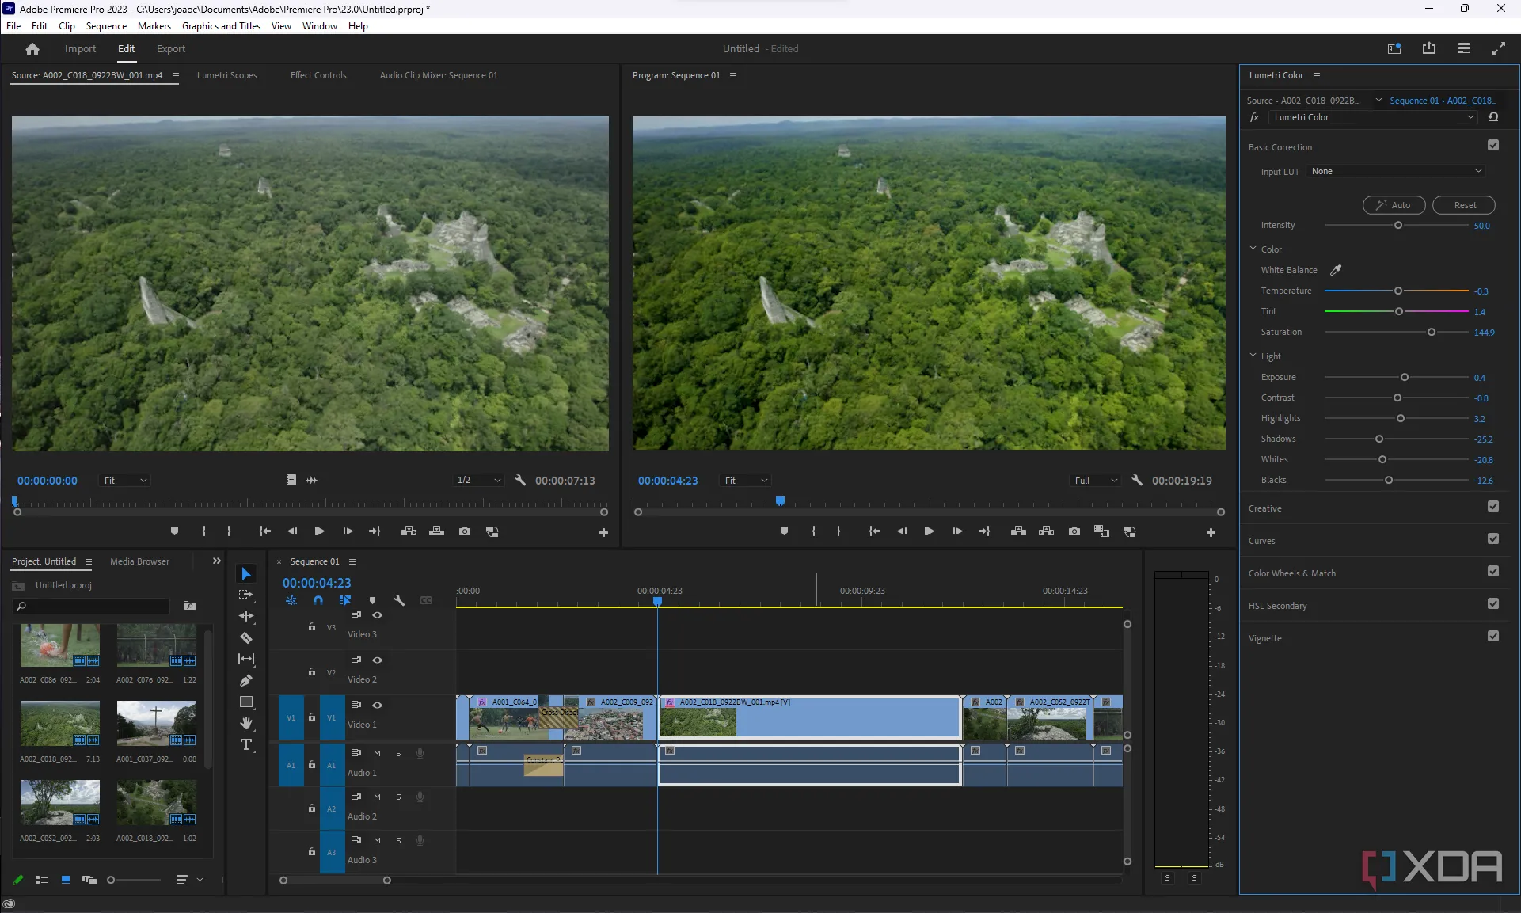Screen dimensions: 1521x913
Task: Toggle the Curves section checkbox
Action: [1493, 538]
